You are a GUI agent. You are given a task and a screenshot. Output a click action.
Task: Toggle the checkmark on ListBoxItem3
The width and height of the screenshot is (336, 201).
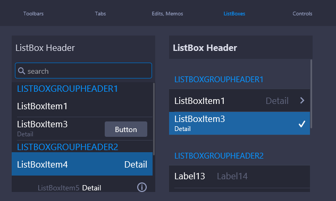302,124
